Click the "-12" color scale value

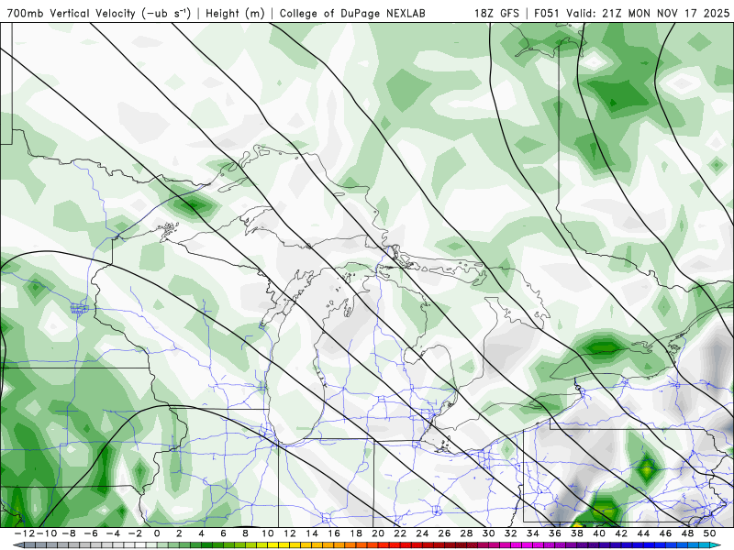[25, 533]
